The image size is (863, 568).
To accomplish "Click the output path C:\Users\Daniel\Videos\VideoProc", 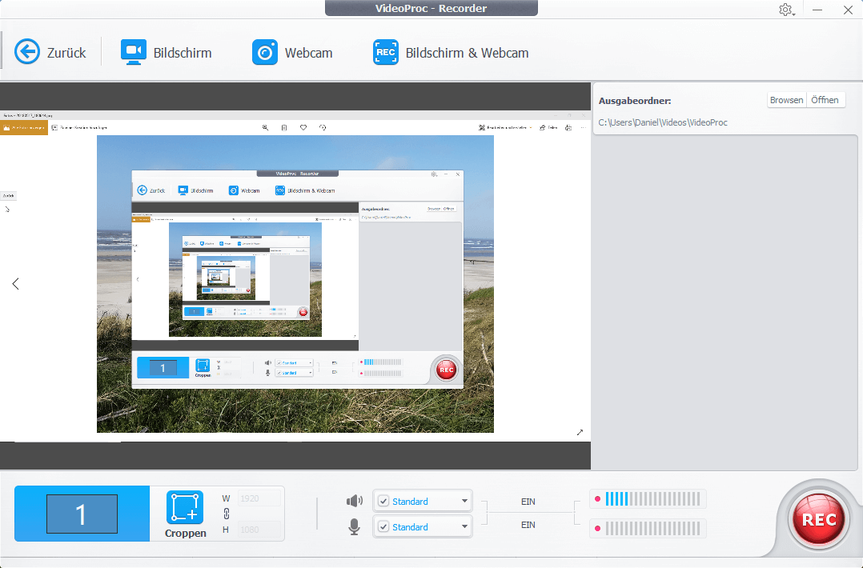I will pyautogui.click(x=663, y=122).
